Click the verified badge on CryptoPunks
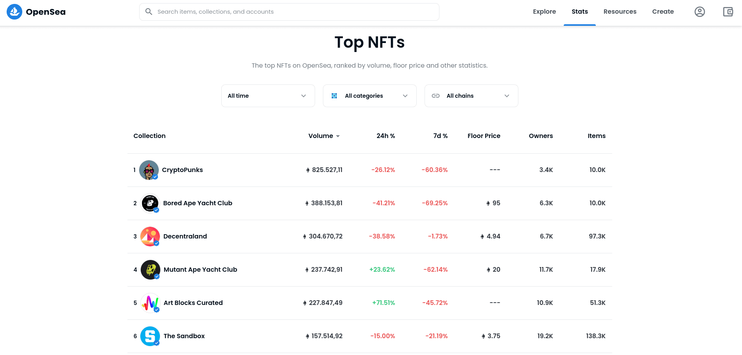This screenshot has height=355, width=742. tap(155, 177)
